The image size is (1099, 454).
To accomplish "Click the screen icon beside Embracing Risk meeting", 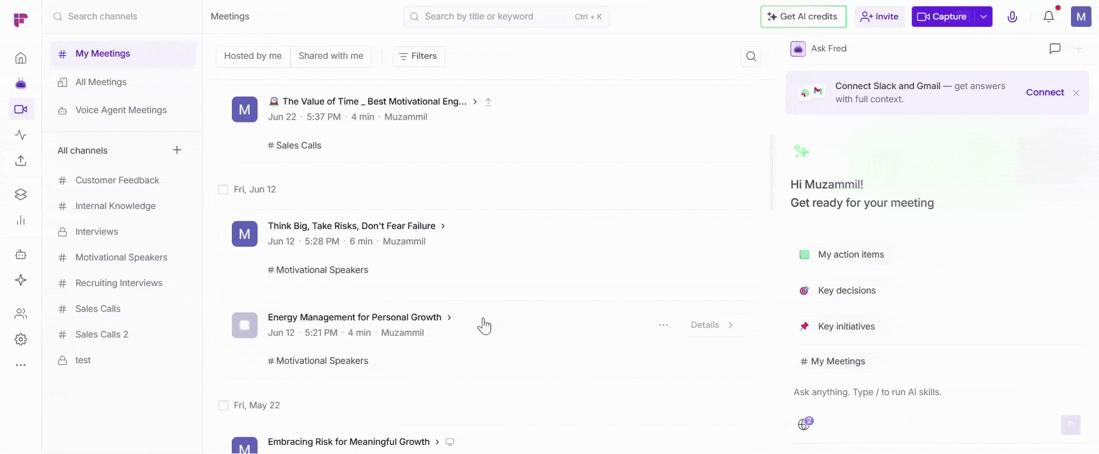I will pos(450,442).
